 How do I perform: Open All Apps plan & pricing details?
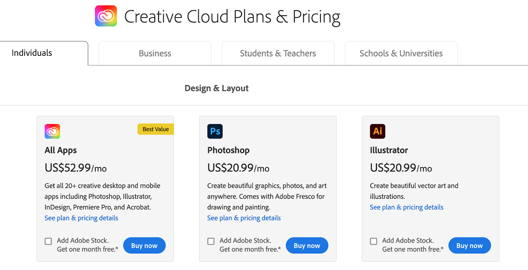[x=81, y=218]
